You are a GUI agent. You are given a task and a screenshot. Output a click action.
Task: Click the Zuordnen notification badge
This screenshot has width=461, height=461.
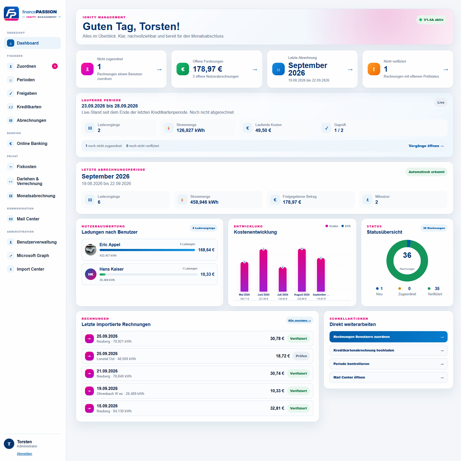55,67
